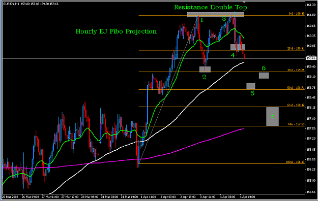Click the Fibonacci '74.6 - 157.59' level label
The height and width of the screenshot is (201, 318).
(x=296, y=124)
